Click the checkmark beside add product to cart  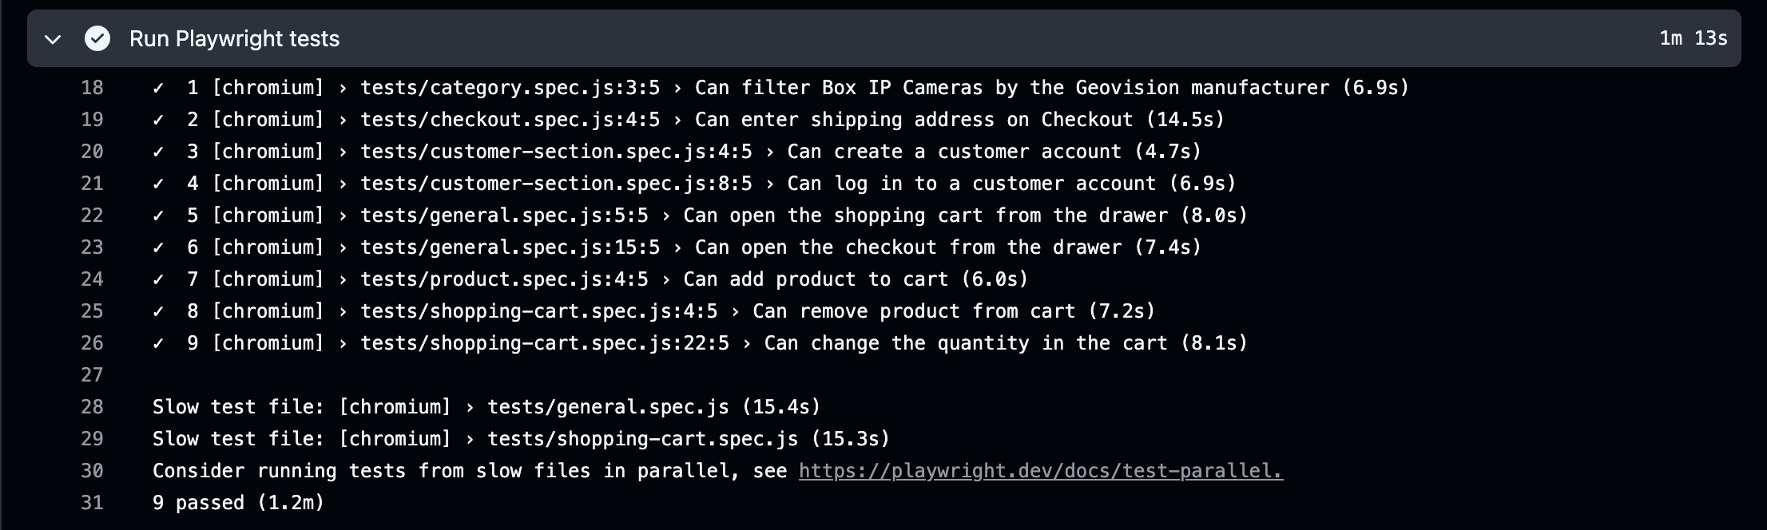(x=158, y=279)
